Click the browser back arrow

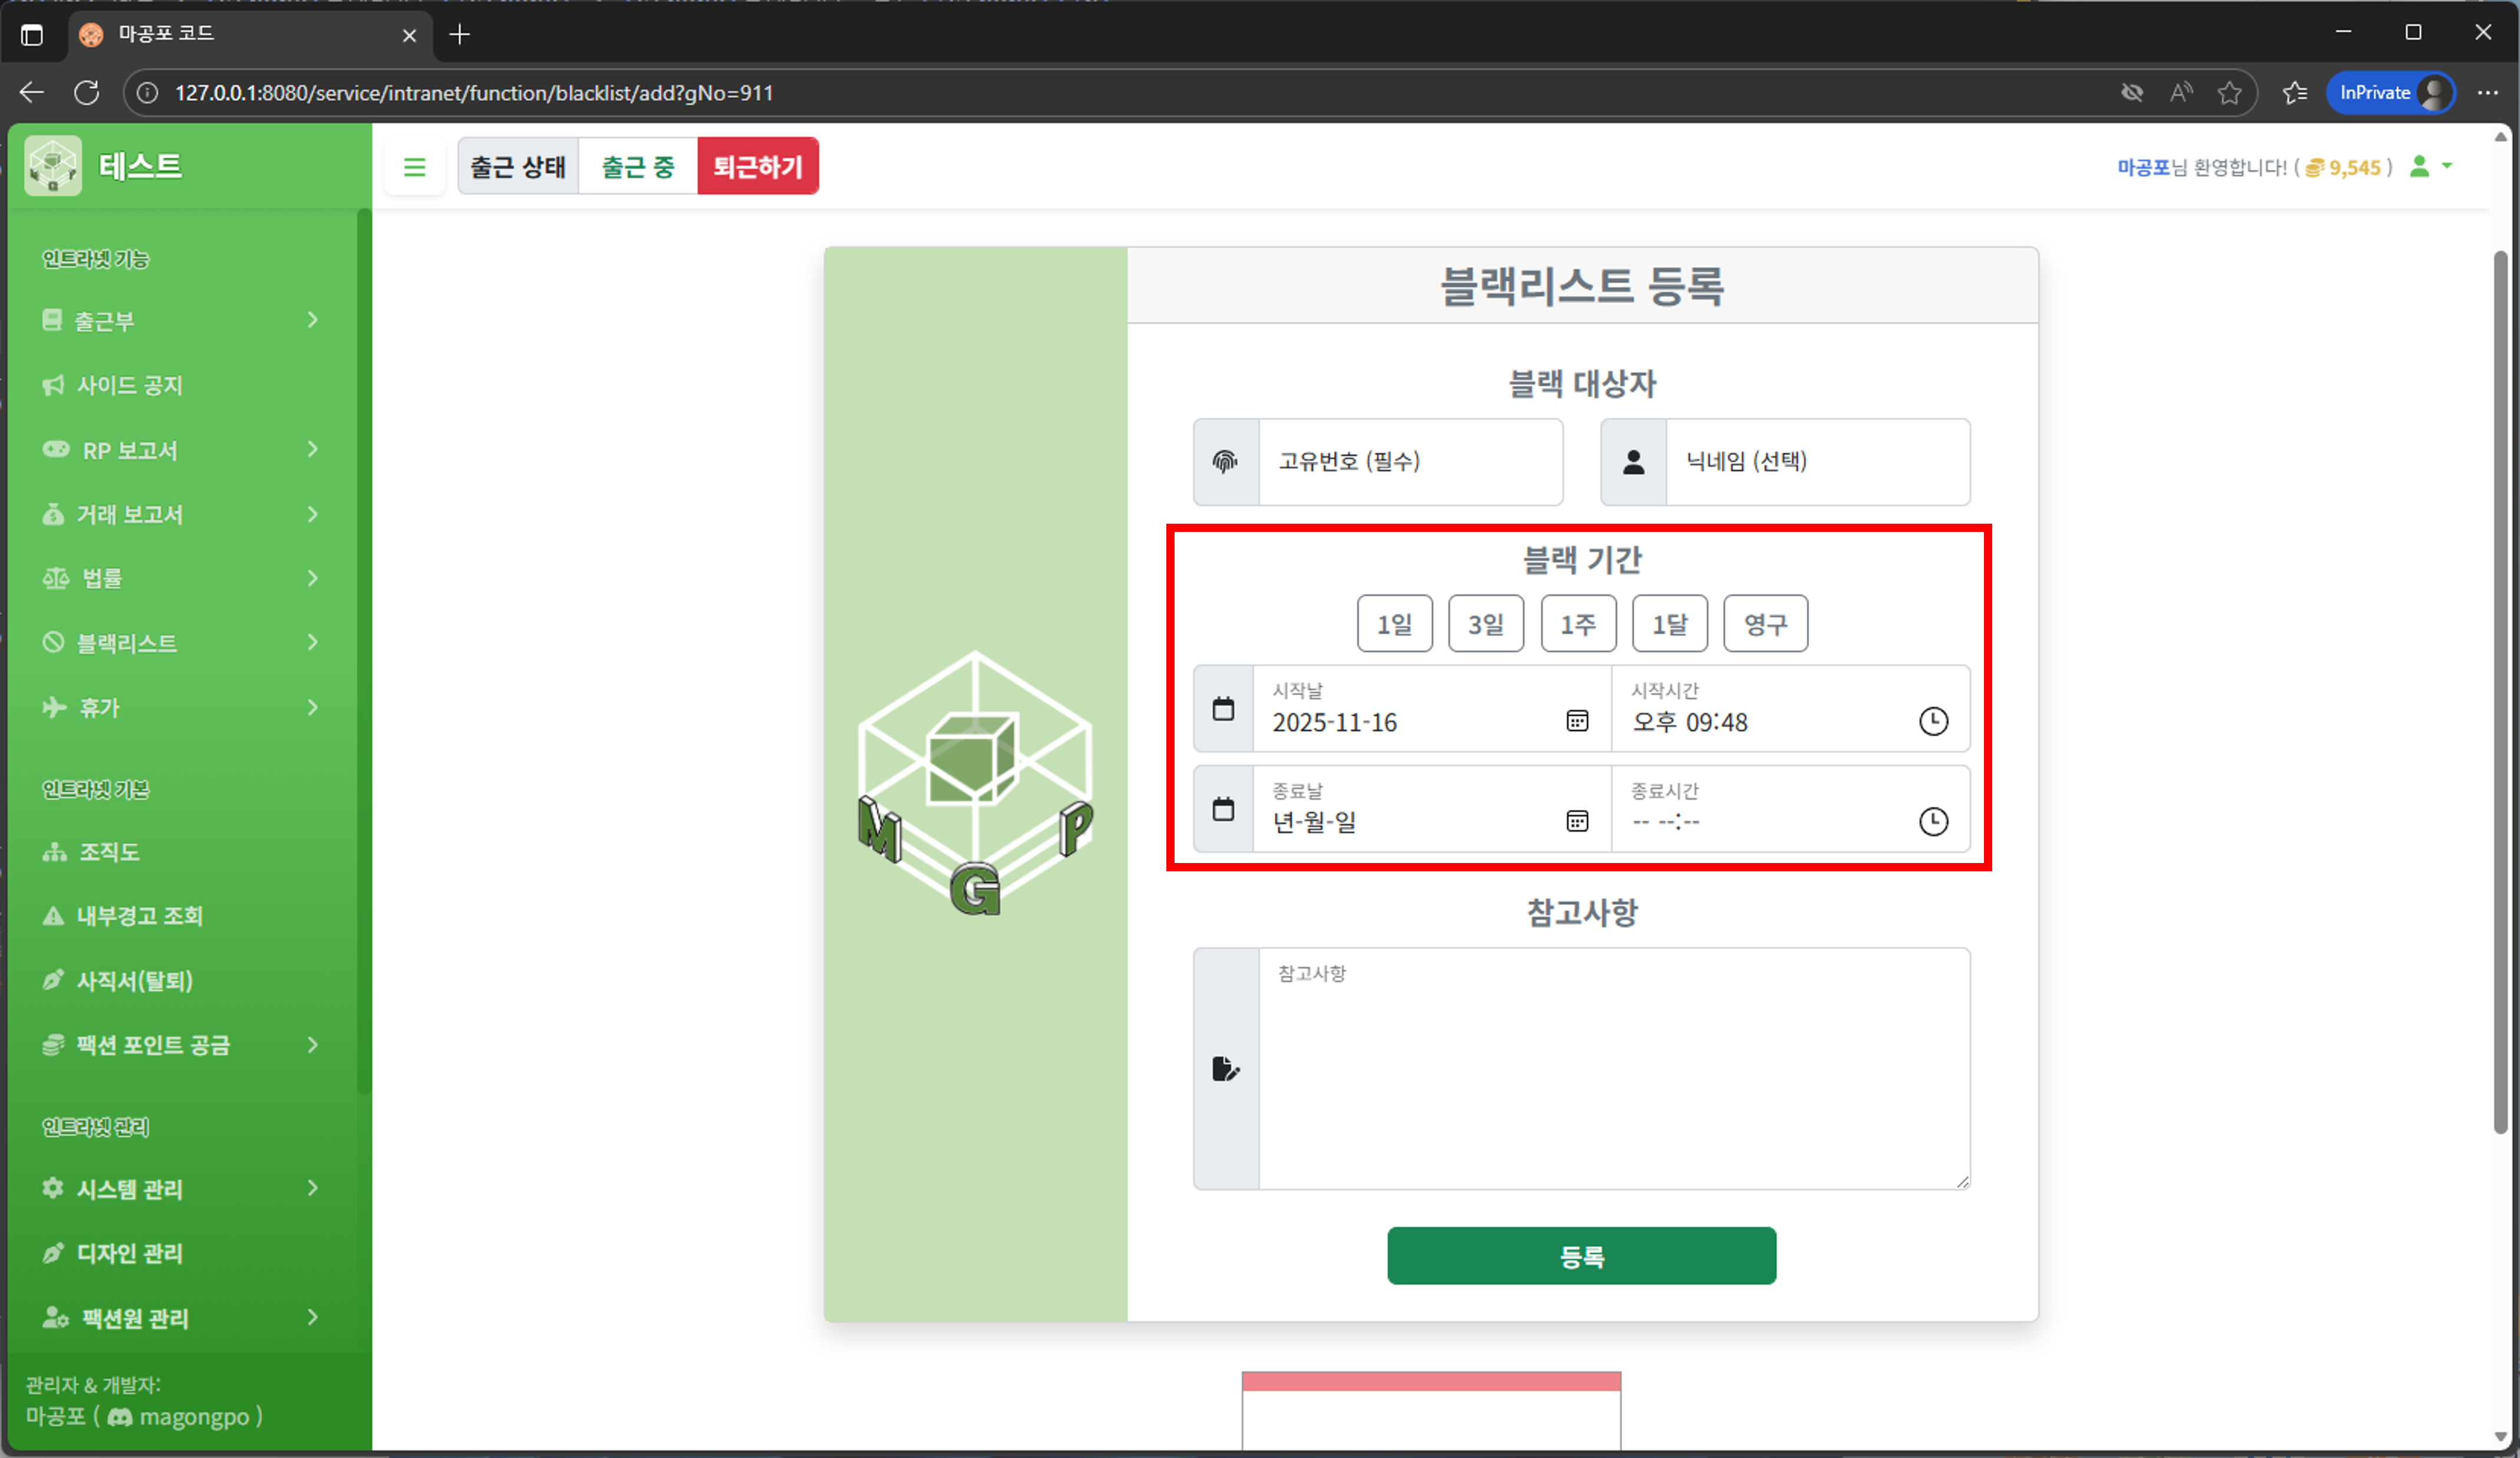coord(32,93)
